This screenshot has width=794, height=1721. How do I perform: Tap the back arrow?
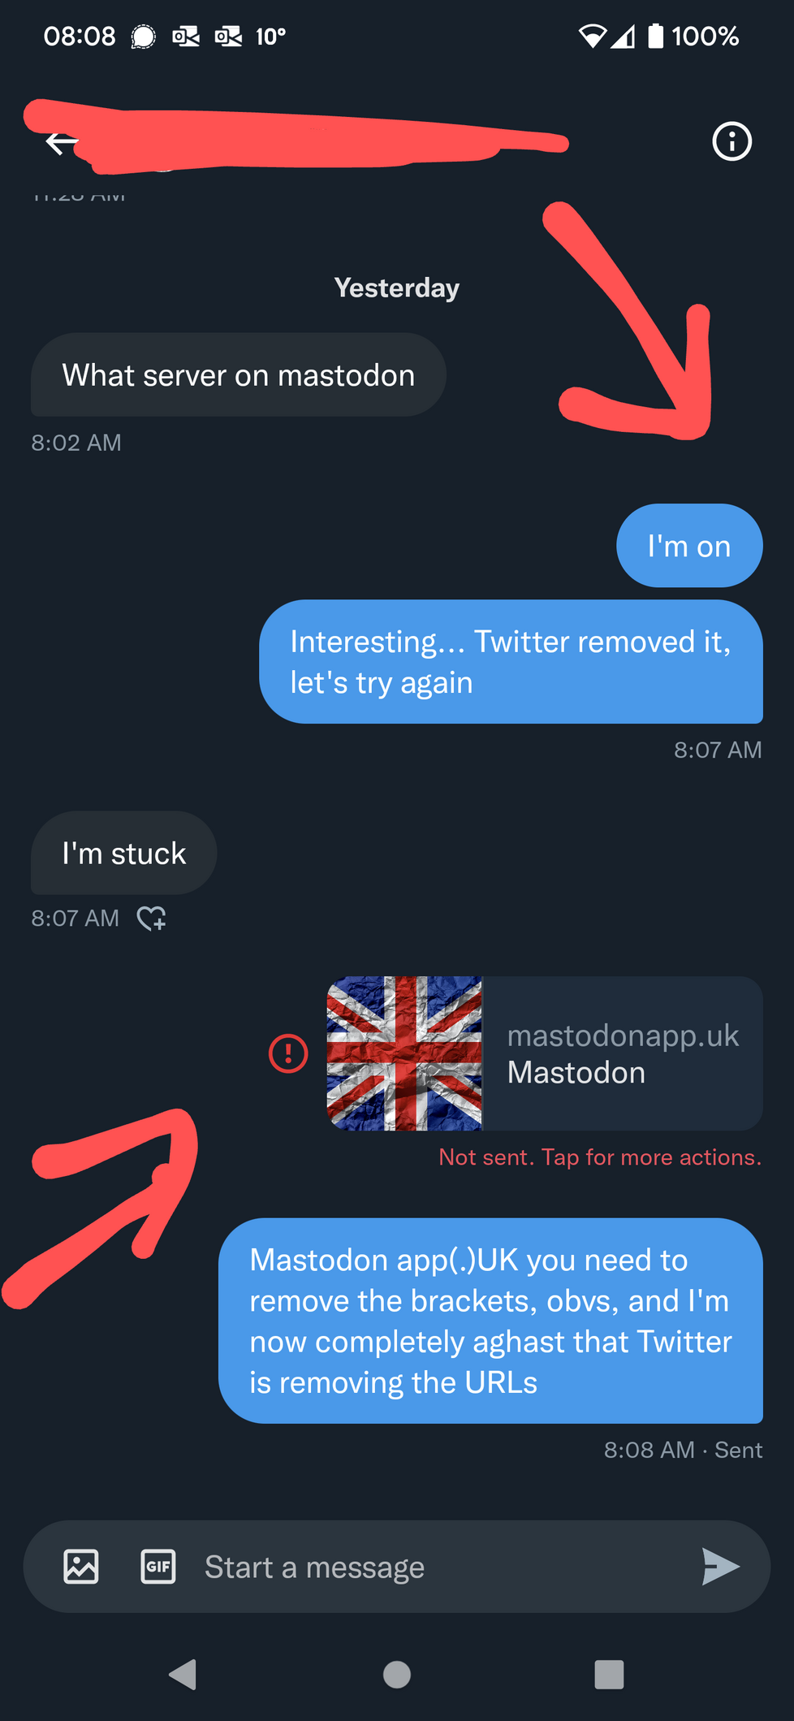59,143
